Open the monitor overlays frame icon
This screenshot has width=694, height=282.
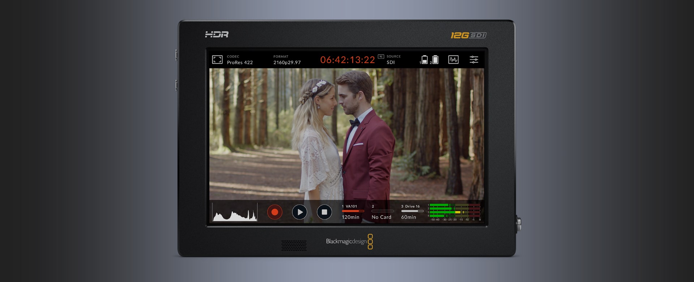tap(217, 60)
